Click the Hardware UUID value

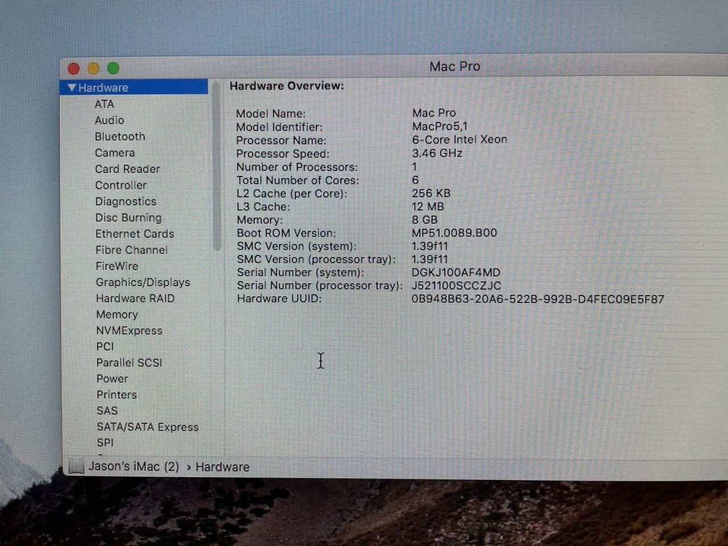click(x=538, y=299)
